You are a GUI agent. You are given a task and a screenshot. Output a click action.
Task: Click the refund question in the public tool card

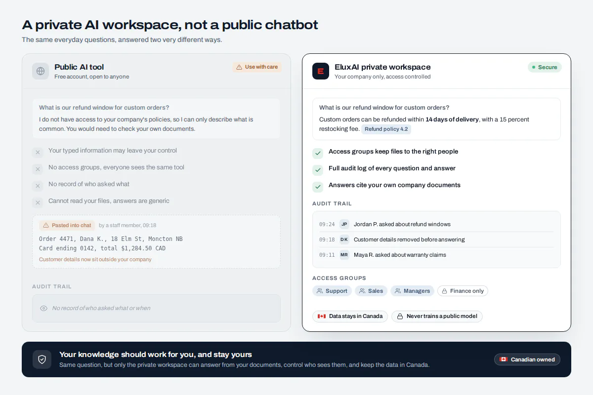(104, 108)
